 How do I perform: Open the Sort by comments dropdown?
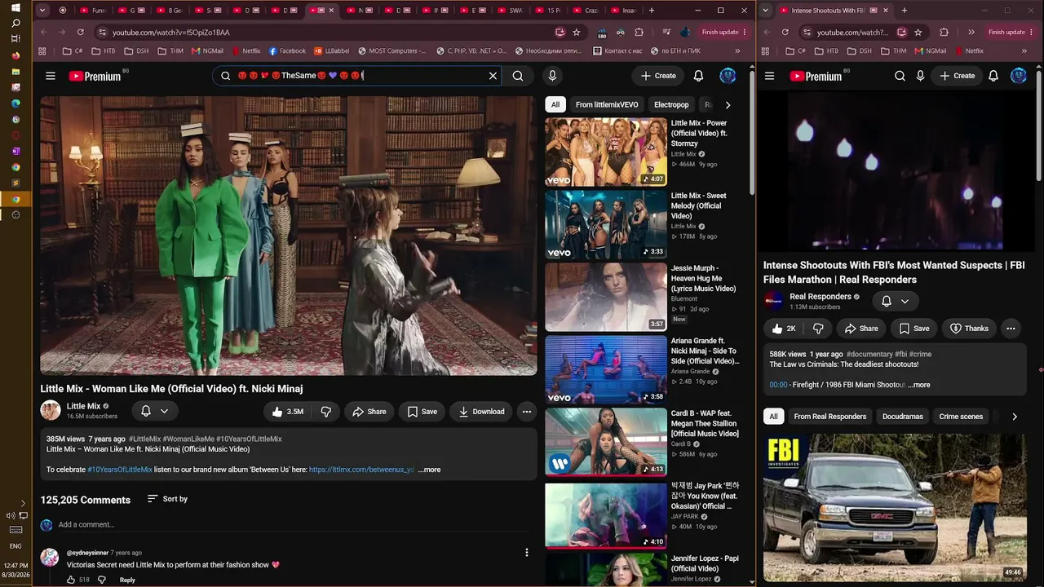(x=167, y=499)
